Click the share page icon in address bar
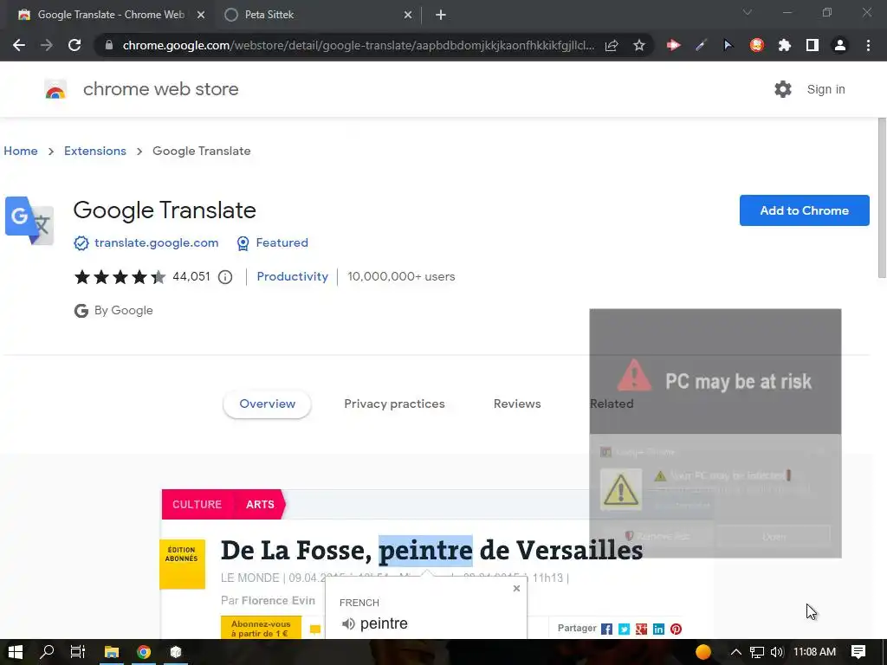 (x=612, y=45)
